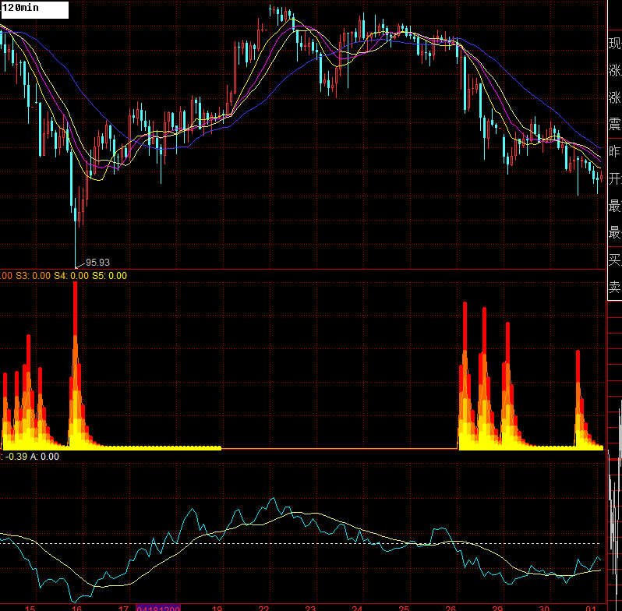Click the 买 buy row in quote panel
The image size is (622, 611).
[615, 260]
